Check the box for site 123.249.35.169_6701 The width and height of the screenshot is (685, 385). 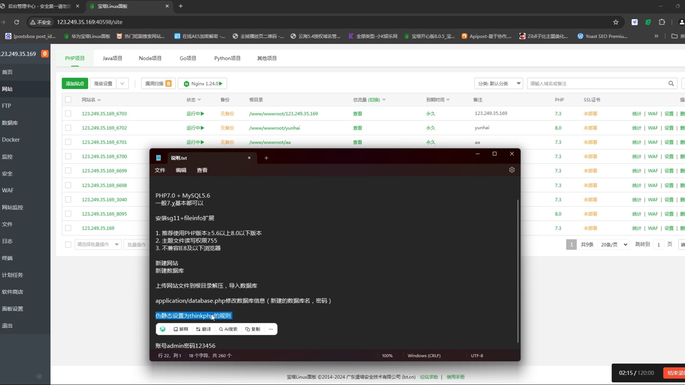[x=68, y=142]
